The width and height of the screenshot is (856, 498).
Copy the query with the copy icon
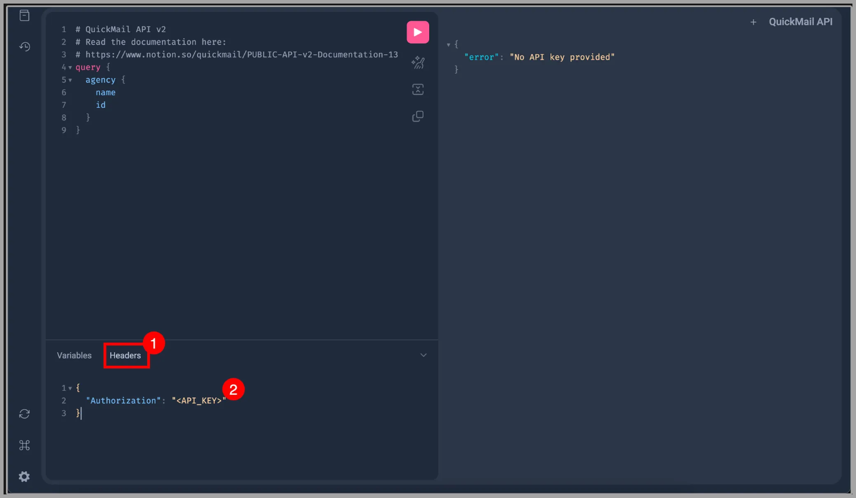418,116
